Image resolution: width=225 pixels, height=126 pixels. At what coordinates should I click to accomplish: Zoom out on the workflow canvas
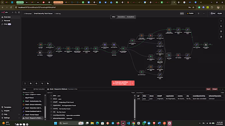[37, 83]
